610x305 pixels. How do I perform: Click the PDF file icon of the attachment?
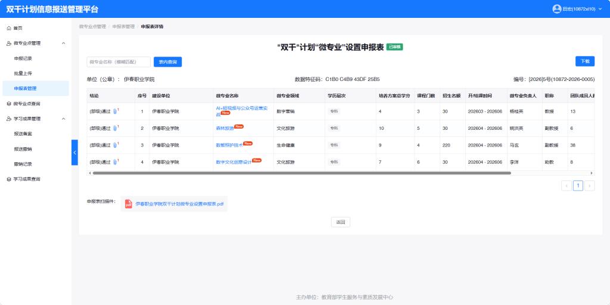coord(129,204)
